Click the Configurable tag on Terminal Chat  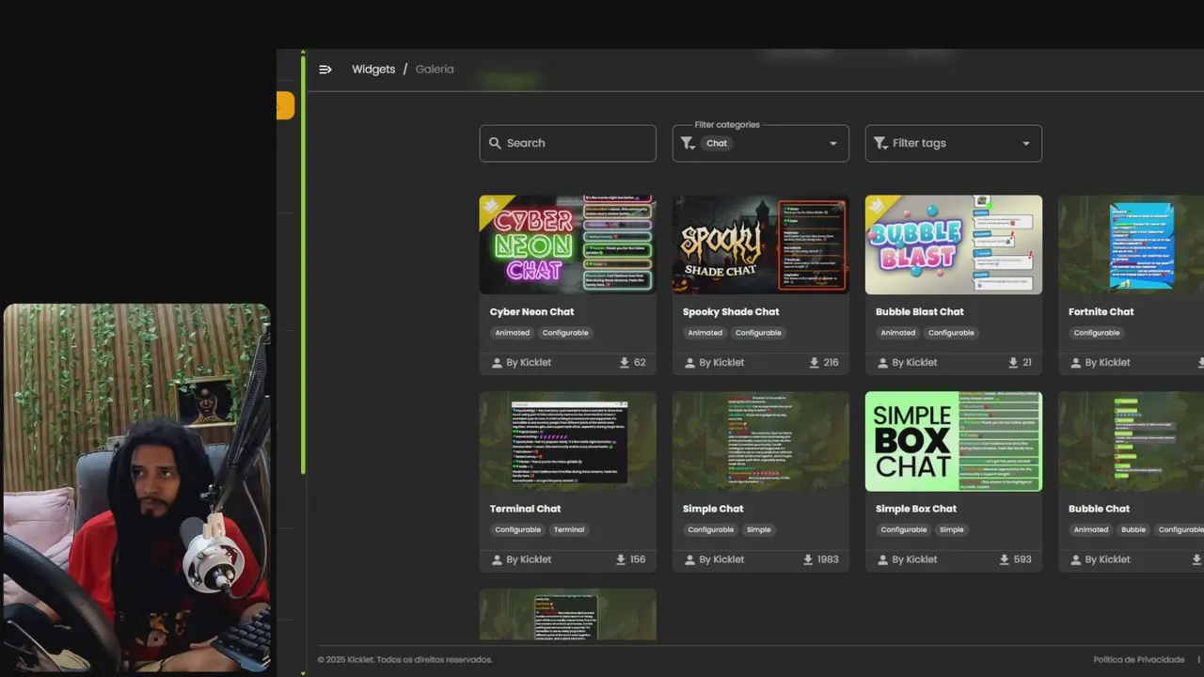(x=517, y=529)
